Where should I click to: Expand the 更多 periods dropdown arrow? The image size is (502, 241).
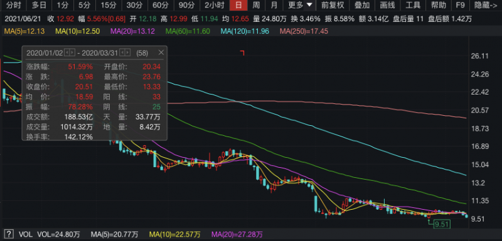pyautogui.click(x=309, y=5)
